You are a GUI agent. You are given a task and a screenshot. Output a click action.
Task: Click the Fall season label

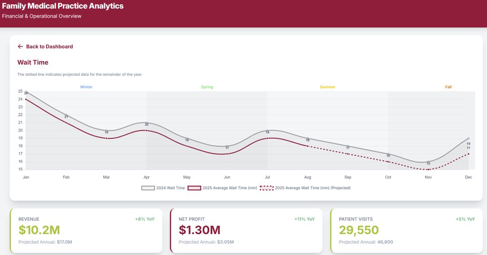(x=448, y=87)
